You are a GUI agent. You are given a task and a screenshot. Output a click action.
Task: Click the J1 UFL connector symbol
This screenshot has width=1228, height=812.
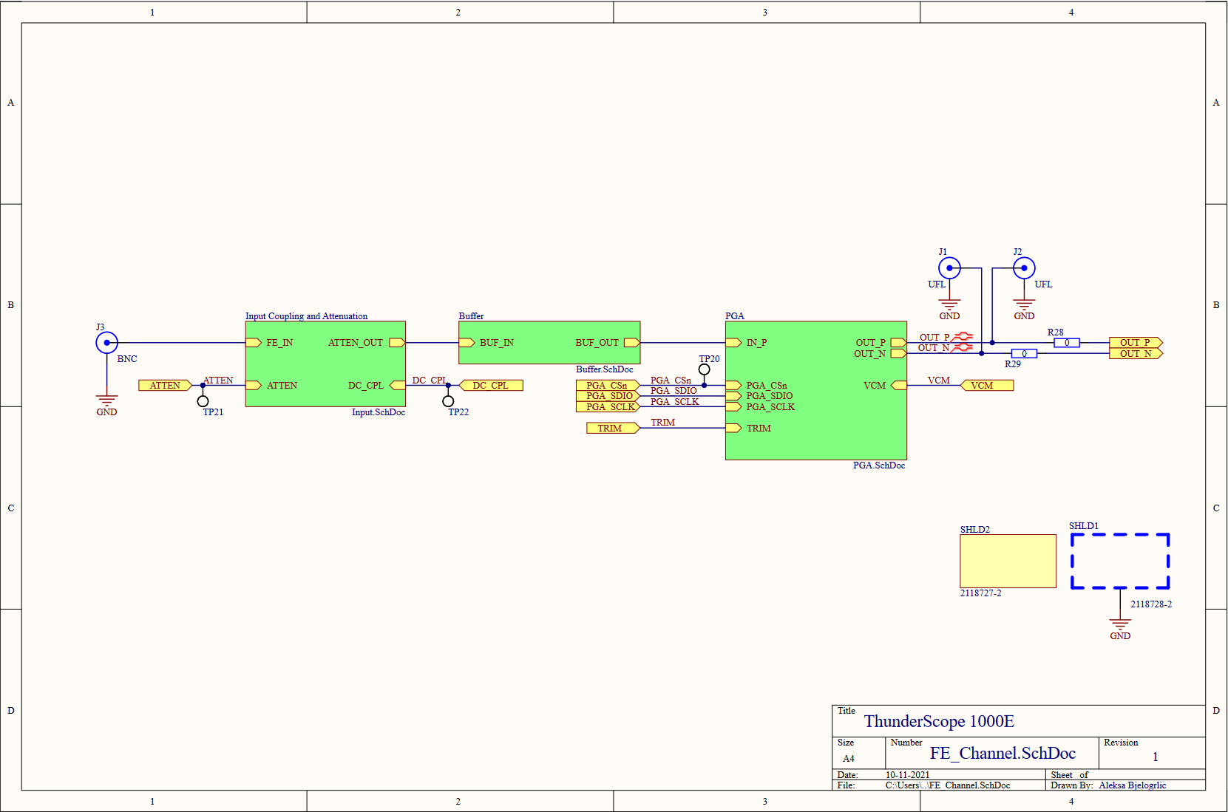[x=949, y=268]
